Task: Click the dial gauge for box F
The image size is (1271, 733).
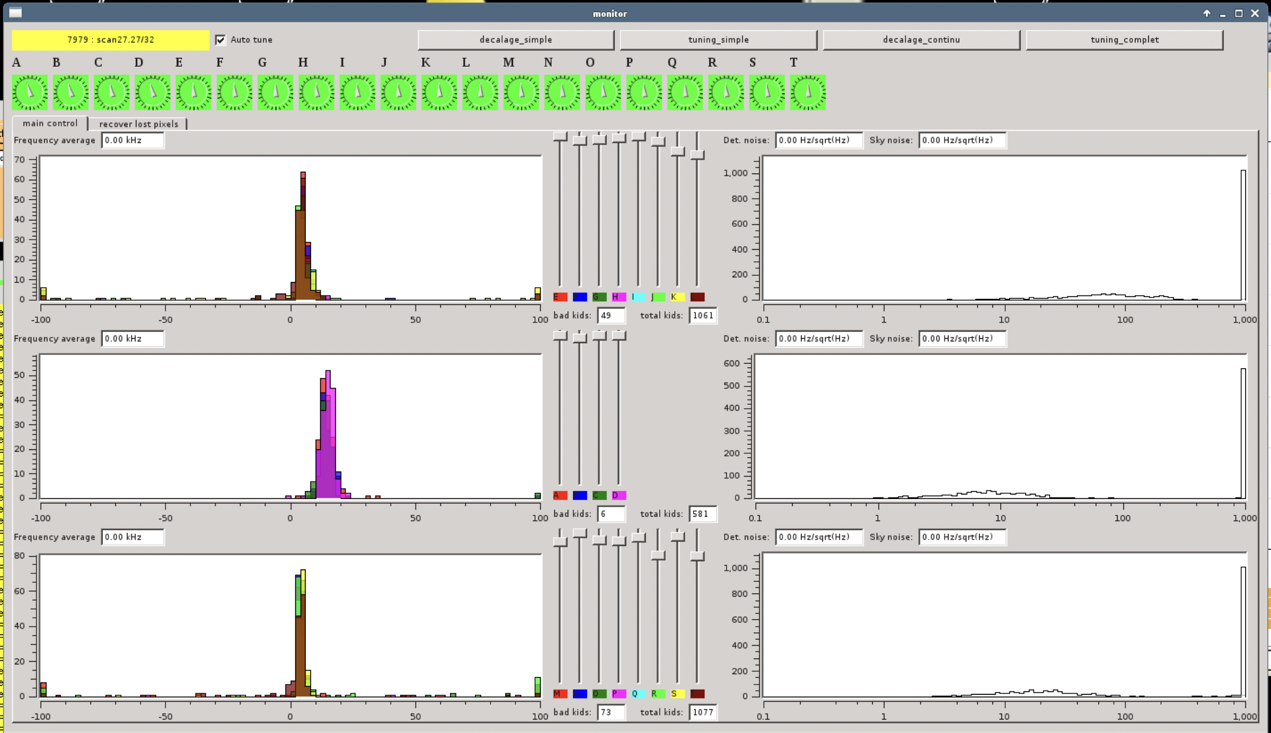Action: tap(234, 92)
